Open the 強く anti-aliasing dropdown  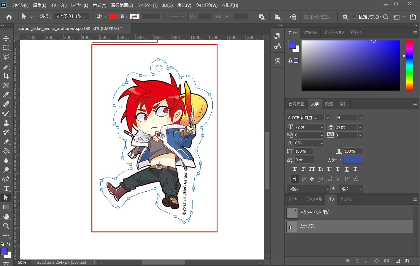click(351, 189)
